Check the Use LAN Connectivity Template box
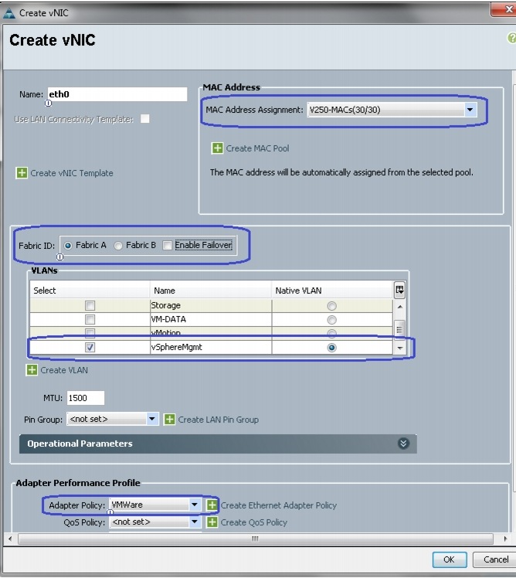This screenshot has width=516, height=578. coord(145,119)
